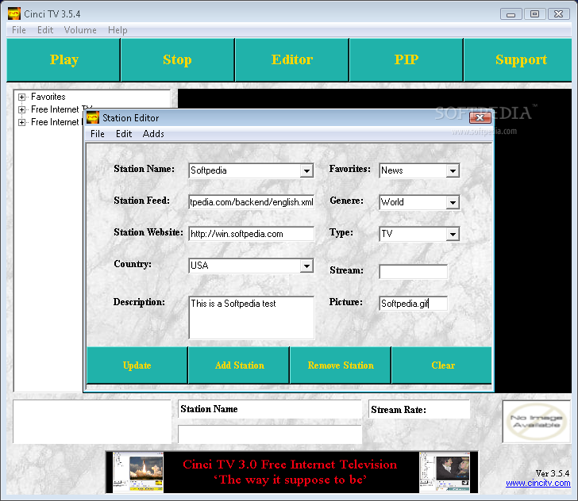Open the Country dropdown showing USA
This screenshot has width=578, height=501.
[x=306, y=266]
